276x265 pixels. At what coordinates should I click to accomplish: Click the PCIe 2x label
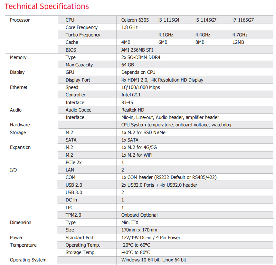point(73,162)
